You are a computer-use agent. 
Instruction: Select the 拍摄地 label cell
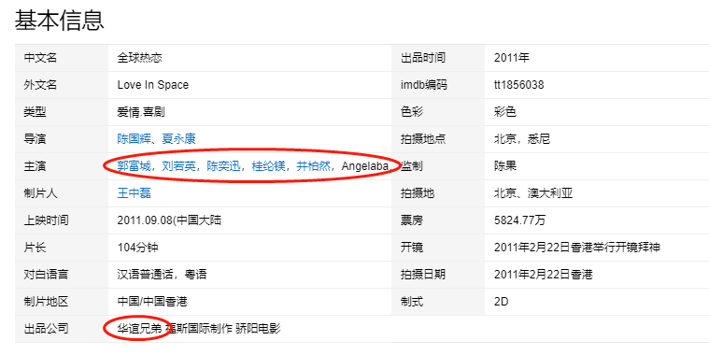[x=438, y=193]
